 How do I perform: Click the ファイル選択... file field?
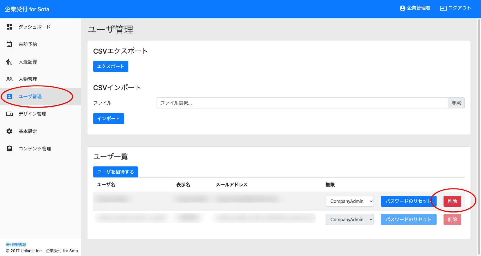tap(302, 103)
